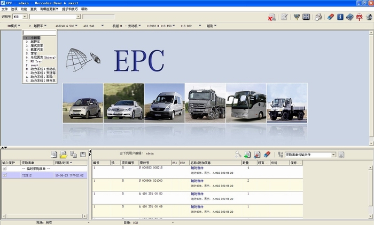Sort by the 日期/时间 column header
The width and height of the screenshot is (374, 225).
pyautogui.click(x=71, y=163)
